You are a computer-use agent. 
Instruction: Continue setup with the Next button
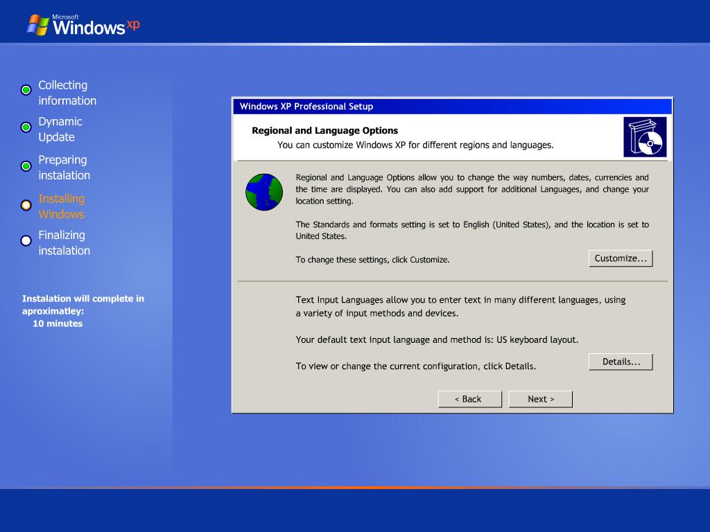pyautogui.click(x=540, y=398)
